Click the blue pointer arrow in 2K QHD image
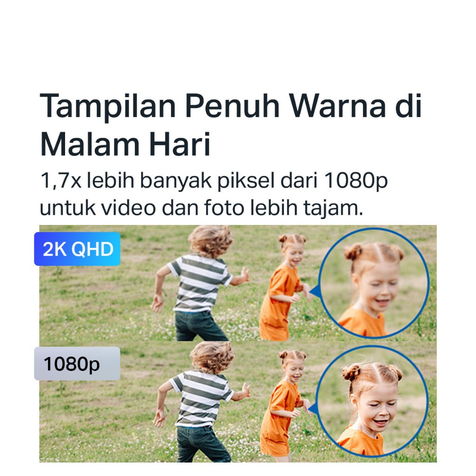 point(315,291)
